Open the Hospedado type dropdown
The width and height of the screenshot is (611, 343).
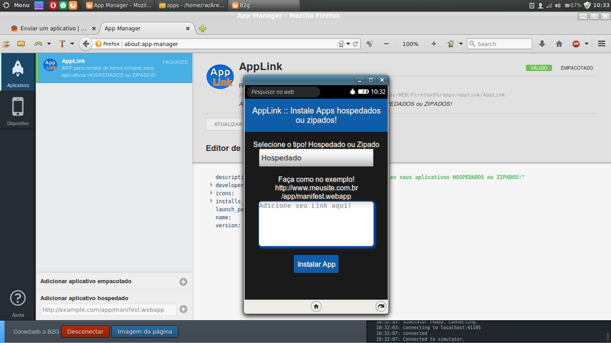[x=316, y=158]
